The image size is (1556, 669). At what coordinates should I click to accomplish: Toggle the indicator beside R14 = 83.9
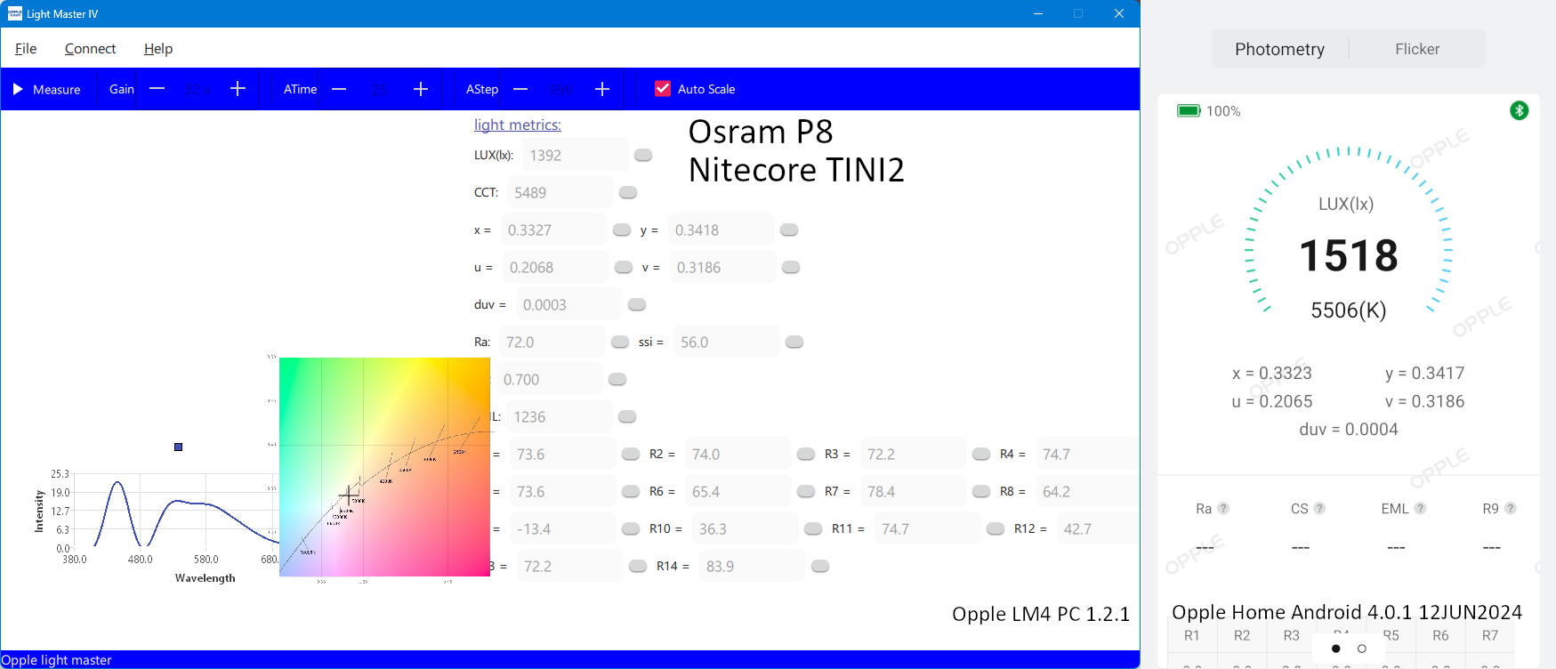[x=820, y=566]
